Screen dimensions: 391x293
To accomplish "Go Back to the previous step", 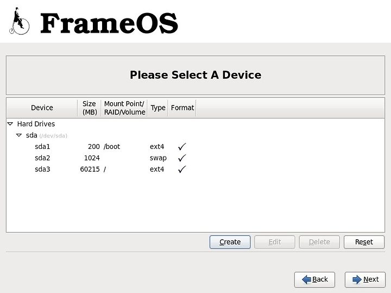I will coord(314,279).
